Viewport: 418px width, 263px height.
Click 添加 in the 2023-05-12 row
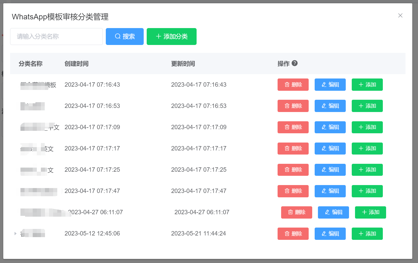coord(367,234)
